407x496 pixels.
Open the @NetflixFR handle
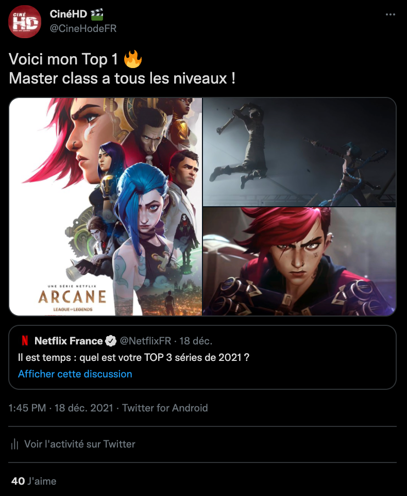145,341
